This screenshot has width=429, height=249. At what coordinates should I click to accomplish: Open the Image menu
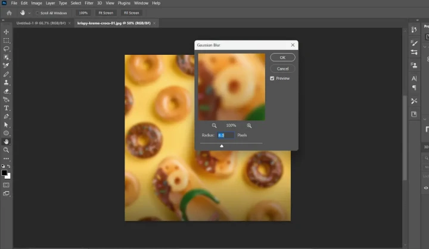click(36, 3)
